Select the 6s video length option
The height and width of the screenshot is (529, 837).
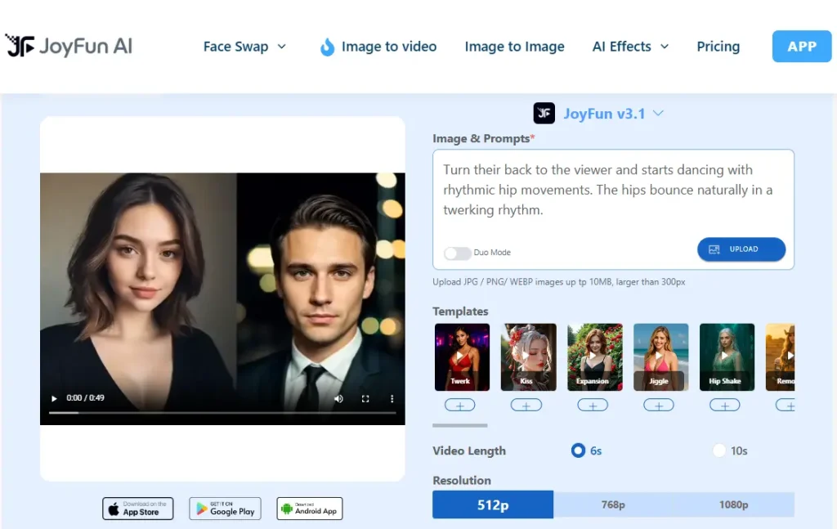[x=579, y=451]
